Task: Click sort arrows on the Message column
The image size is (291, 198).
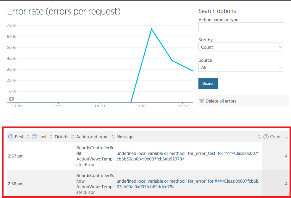Action: [259, 137]
